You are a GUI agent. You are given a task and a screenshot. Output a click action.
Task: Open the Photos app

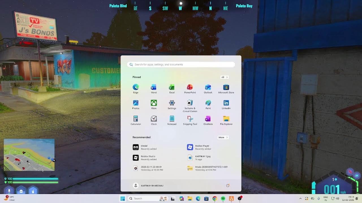pos(136,105)
